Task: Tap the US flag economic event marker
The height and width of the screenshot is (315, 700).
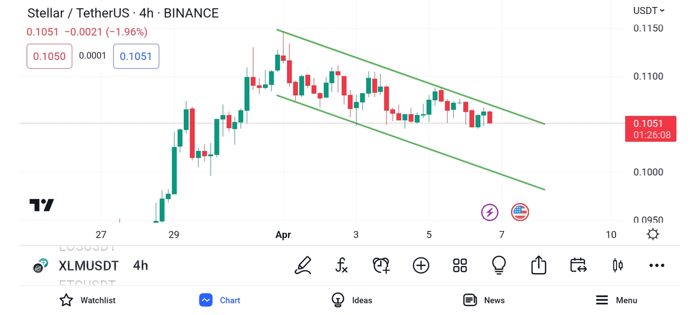Action: point(520,212)
